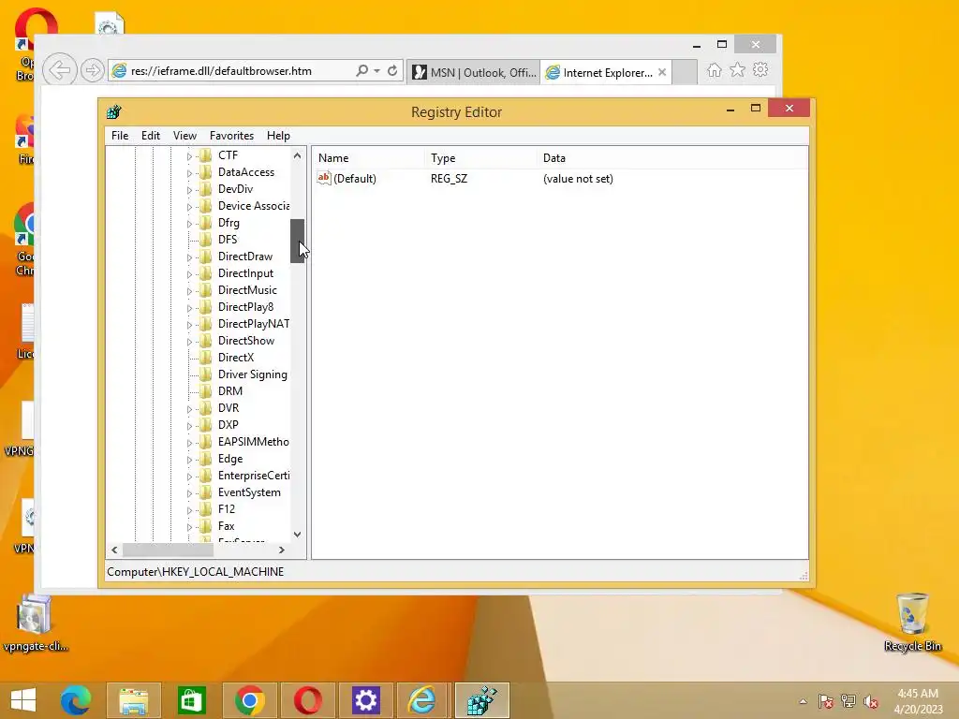Image resolution: width=959 pixels, height=719 pixels.
Task: Select the DirectPlay8 key
Action: point(246,307)
